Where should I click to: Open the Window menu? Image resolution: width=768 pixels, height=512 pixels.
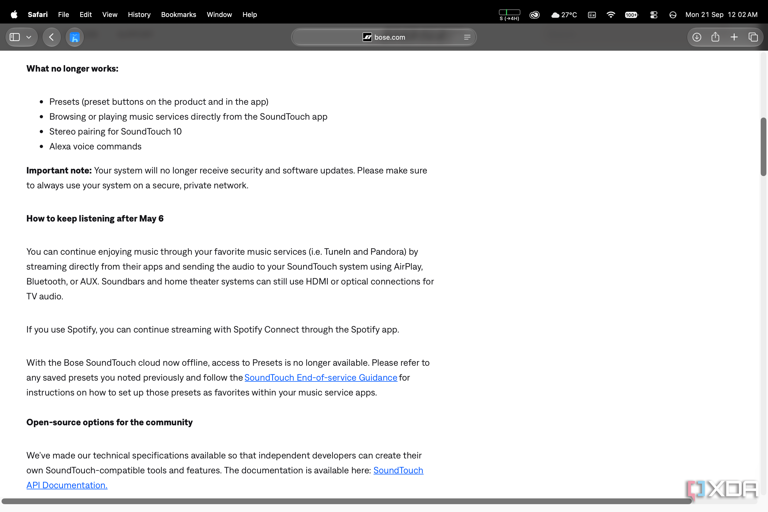[x=219, y=15]
